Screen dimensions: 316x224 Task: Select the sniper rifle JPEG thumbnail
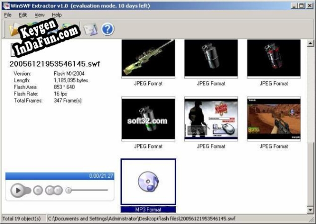[x=148, y=58]
